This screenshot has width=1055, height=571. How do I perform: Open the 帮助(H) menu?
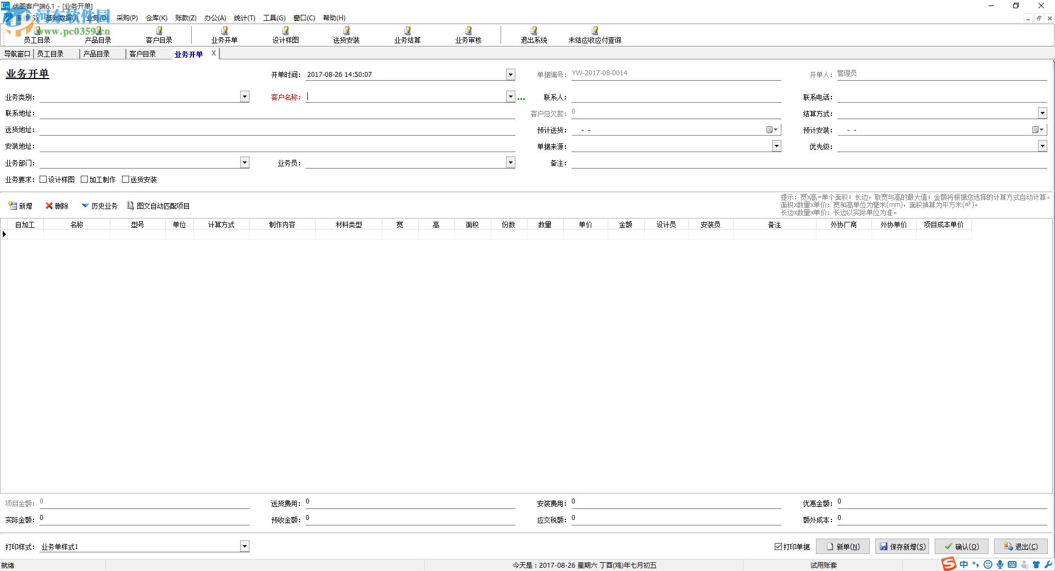334,18
